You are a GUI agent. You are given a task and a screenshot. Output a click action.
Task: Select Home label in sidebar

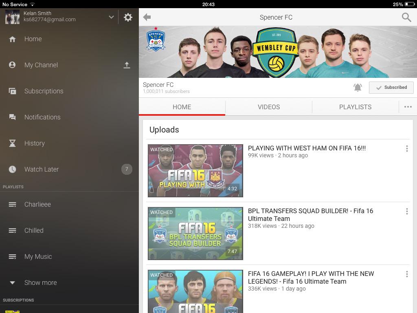point(33,39)
